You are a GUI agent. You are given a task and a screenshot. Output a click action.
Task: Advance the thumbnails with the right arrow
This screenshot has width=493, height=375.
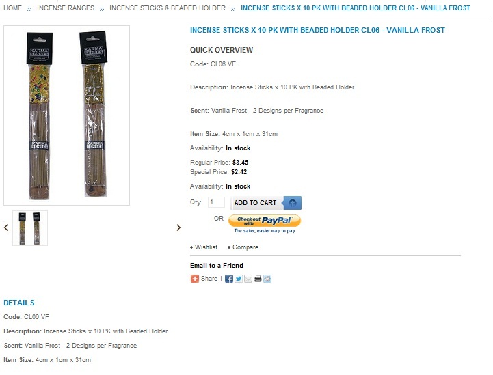[x=178, y=227]
